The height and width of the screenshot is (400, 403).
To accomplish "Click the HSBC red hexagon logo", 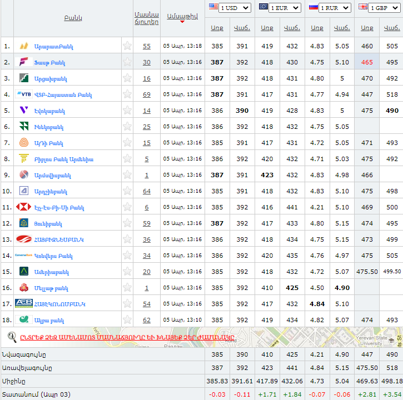I will [x=24, y=207].
